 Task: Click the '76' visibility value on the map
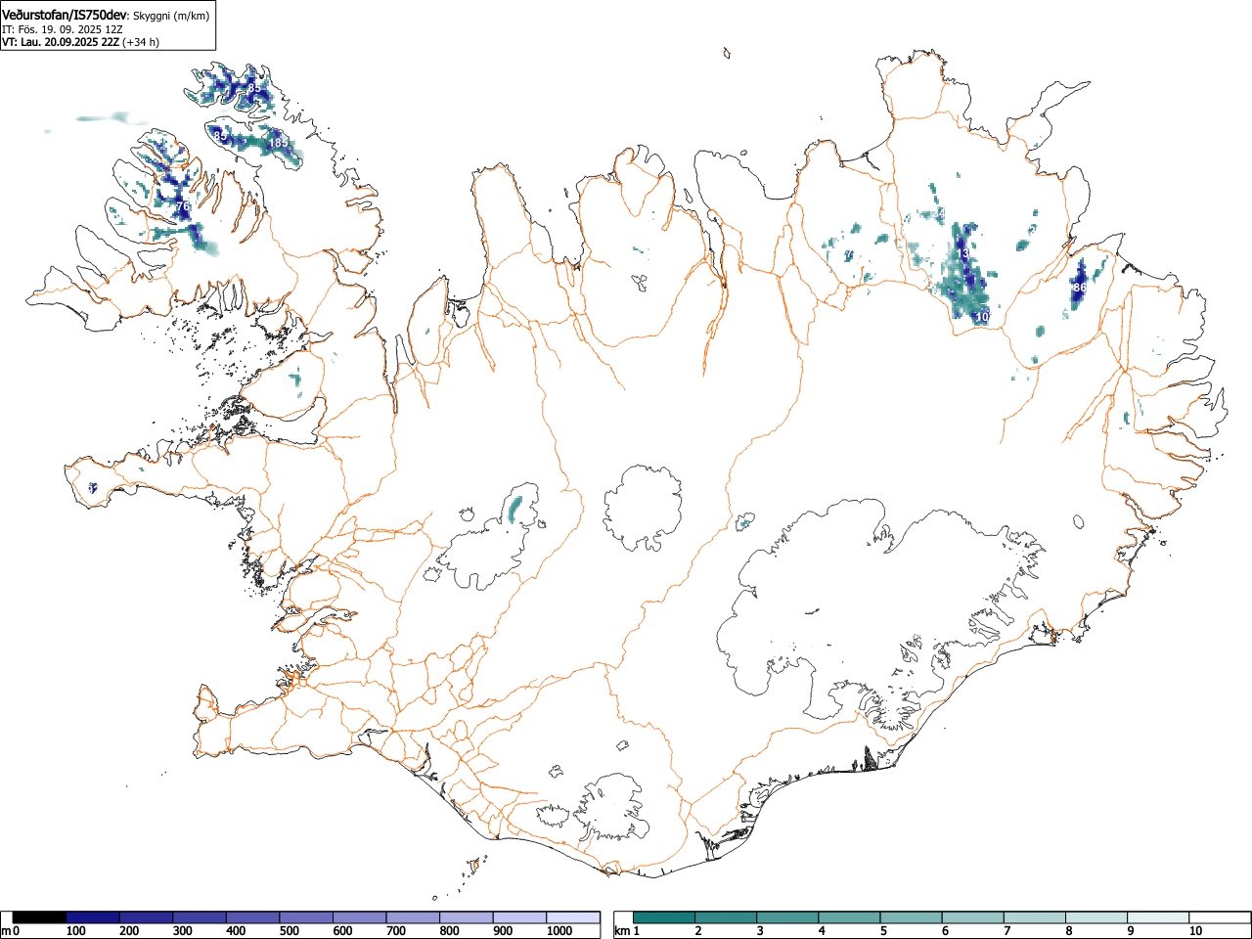(182, 206)
